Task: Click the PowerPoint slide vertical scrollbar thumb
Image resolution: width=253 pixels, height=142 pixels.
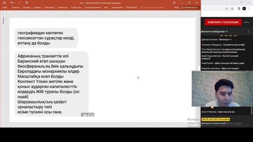Action: 199,68
